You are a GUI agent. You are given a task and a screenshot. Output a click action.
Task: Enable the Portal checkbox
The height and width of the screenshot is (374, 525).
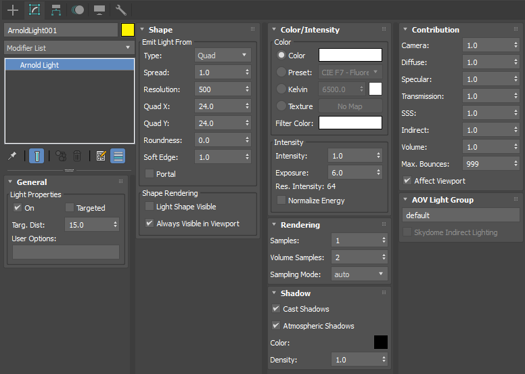coord(150,173)
